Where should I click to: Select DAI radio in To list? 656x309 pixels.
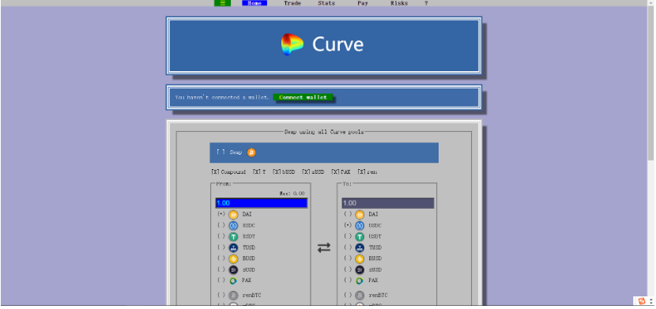click(x=348, y=214)
